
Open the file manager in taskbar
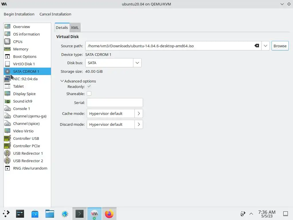click(50, 214)
